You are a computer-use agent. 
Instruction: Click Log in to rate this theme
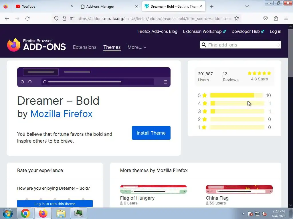(55, 204)
